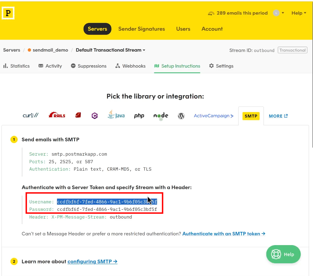The image size is (313, 276).
Task: Click the Webhooks icon
Action: 118,66
